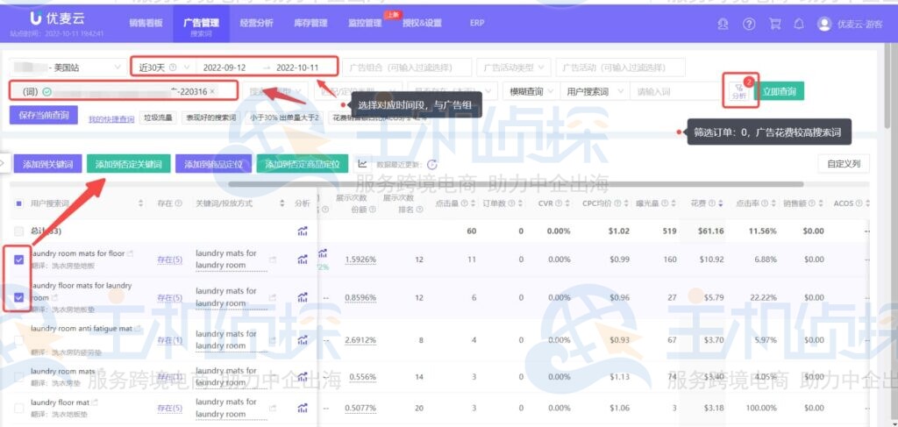
Task: Click the user avatar icon
Action: (x=824, y=24)
